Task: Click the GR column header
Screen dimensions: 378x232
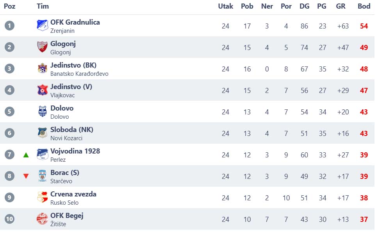Action: (x=341, y=6)
